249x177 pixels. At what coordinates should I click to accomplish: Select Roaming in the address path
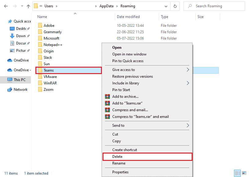(128, 6)
